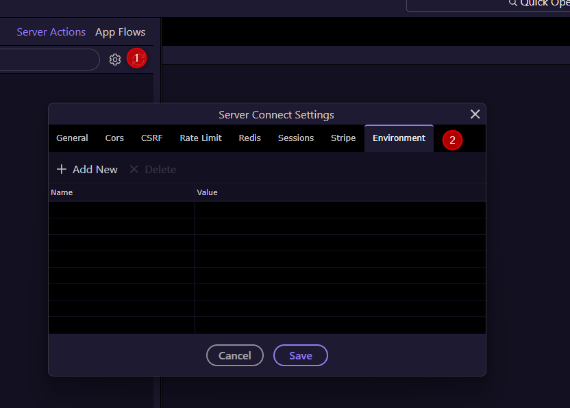The width and height of the screenshot is (570, 408).
Task: Open the App Flows panel tab
Action: [x=121, y=32]
